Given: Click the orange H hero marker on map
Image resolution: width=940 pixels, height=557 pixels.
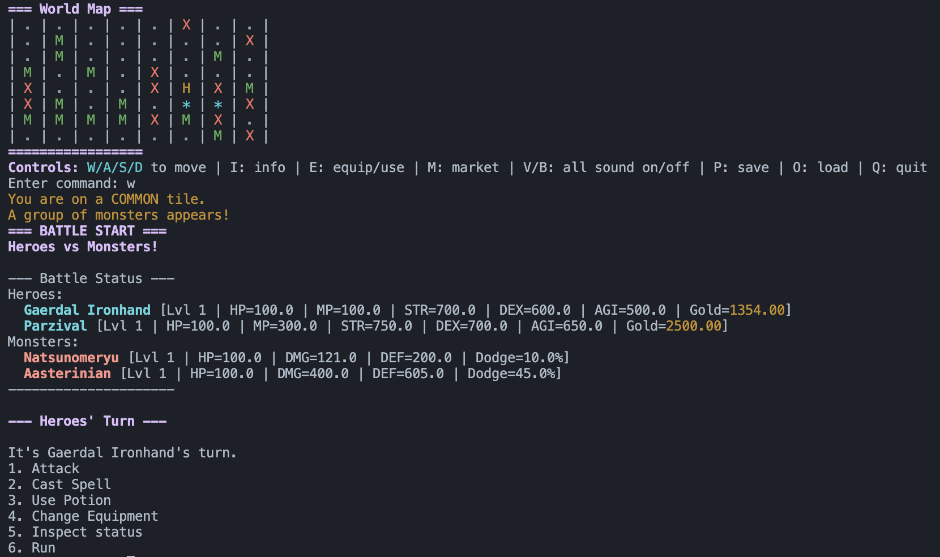Looking at the screenshot, I should [x=186, y=88].
